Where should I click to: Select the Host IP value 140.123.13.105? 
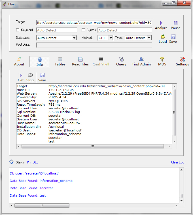pyautogui.click(x=61, y=90)
